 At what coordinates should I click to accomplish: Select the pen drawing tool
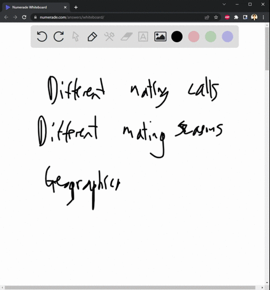click(92, 37)
